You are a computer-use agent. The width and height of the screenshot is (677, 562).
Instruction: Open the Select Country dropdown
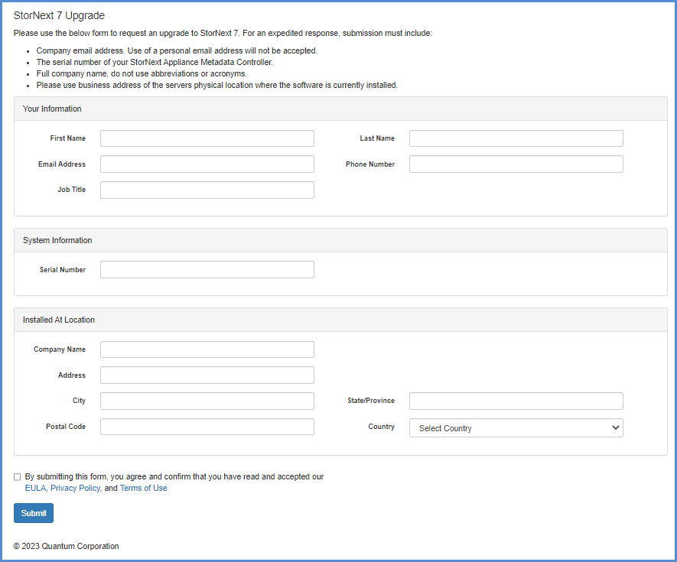[x=516, y=427]
